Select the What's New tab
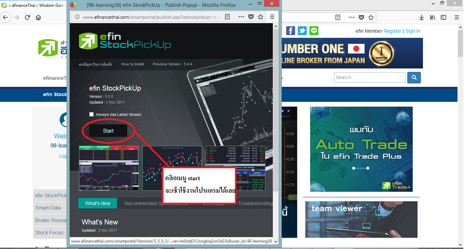This screenshot has width=464, height=249. (x=97, y=203)
